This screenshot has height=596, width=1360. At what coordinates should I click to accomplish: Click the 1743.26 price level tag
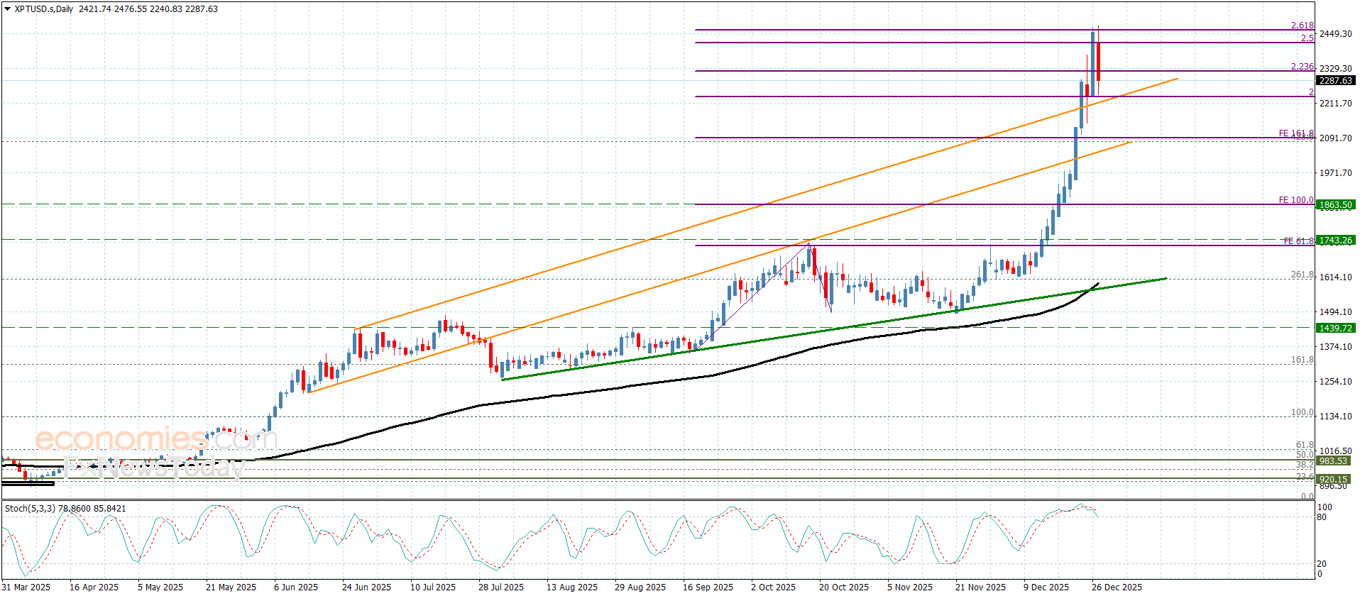coord(1335,241)
